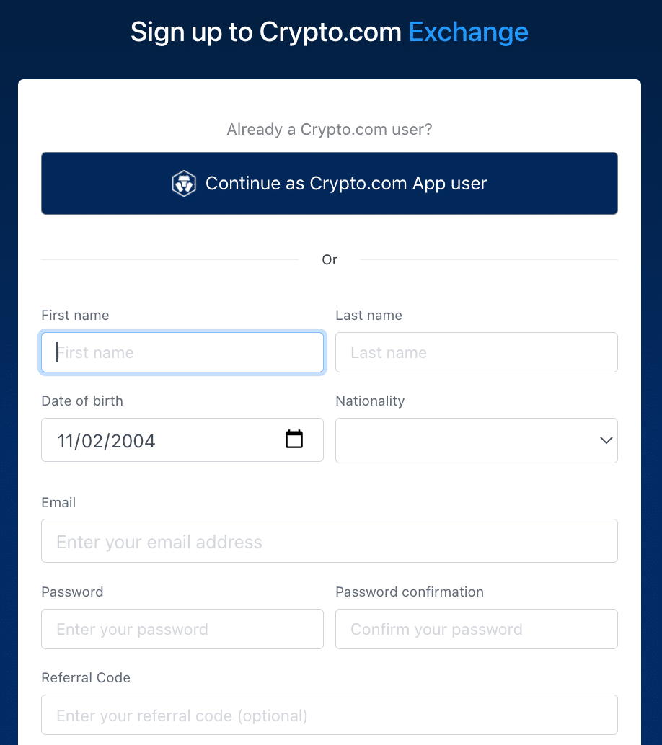Viewport: 662px width, 745px height.
Task: Select the email address input field
Action: (330, 540)
